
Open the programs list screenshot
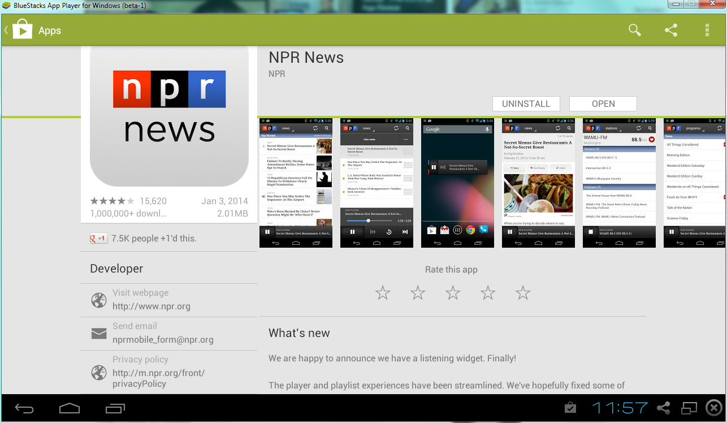[694, 183]
